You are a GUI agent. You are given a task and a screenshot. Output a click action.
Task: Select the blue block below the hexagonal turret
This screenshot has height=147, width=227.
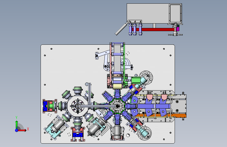coord(78,135)
